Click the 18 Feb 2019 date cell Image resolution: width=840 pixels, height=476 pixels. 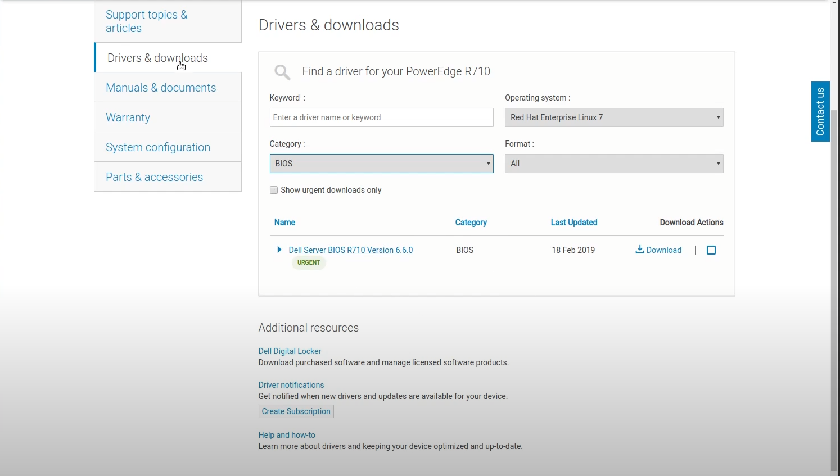573,250
